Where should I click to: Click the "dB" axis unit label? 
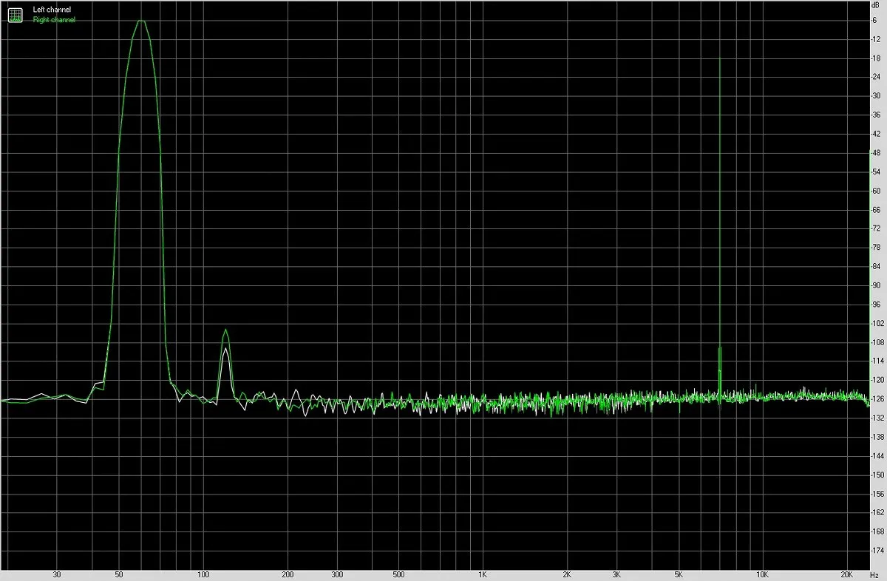pos(875,5)
